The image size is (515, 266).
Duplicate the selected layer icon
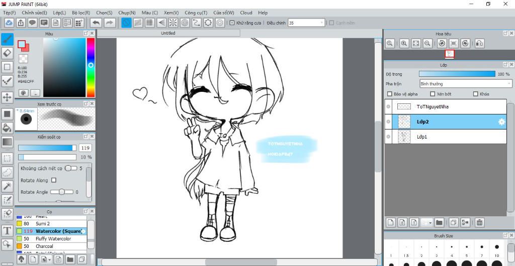pyautogui.click(x=453, y=223)
